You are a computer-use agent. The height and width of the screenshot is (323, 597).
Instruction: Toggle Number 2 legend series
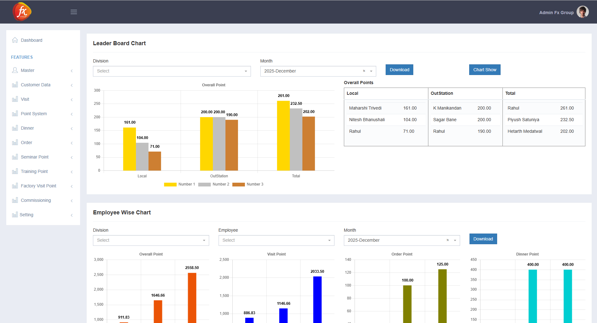(204, 185)
